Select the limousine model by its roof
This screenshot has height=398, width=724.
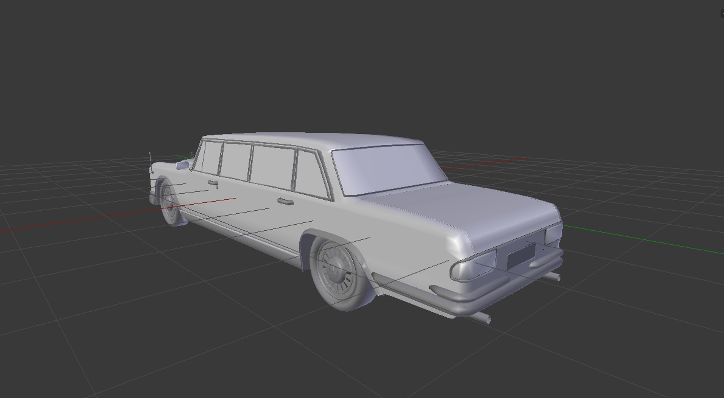tap(313, 140)
